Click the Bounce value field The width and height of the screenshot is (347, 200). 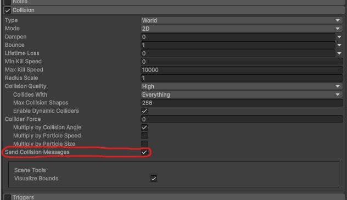click(238, 45)
